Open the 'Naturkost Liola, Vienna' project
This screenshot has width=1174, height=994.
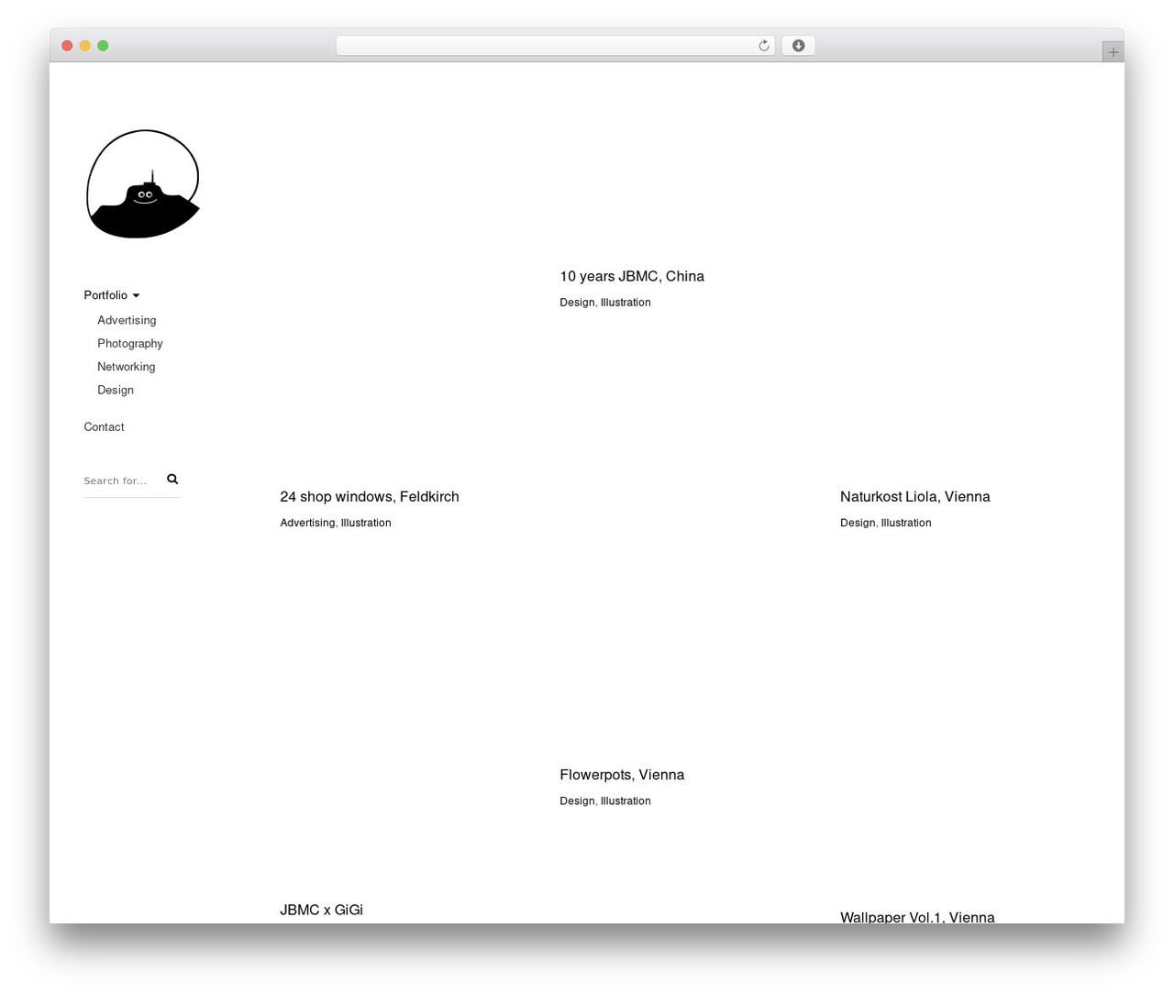click(x=915, y=496)
